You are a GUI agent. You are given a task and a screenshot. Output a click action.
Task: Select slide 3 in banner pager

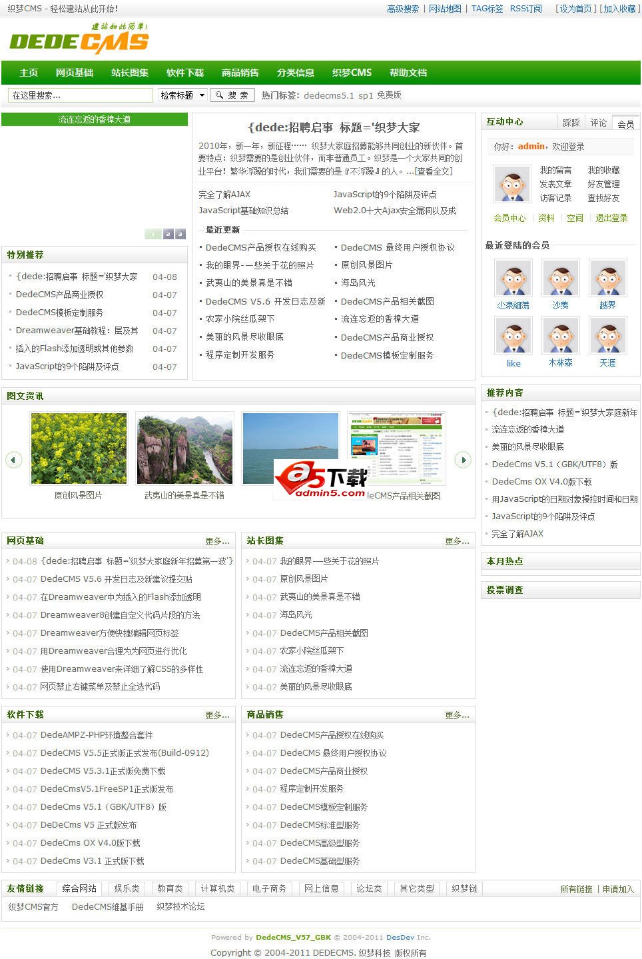pos(180,234)
